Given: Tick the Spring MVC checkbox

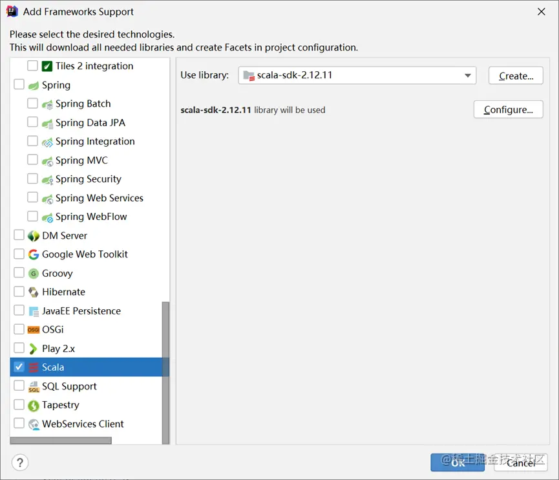Looking at the screenshot, I should tap(32, 160).
